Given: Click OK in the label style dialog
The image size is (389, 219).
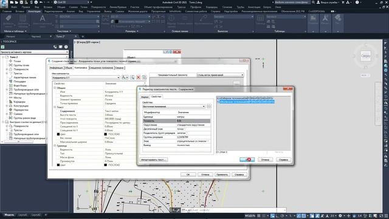Looking at the screenshot, I should pyautogui.click(x=188, y=175).
